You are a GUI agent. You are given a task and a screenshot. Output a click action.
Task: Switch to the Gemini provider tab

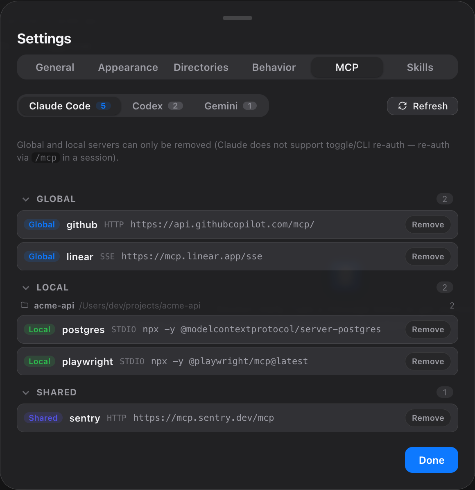[231, 106]
